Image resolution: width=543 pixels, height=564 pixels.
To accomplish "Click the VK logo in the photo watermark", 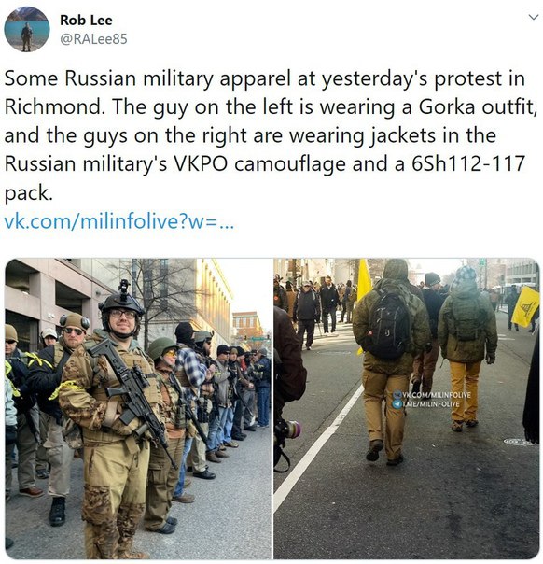I will (x=397, y=395).
